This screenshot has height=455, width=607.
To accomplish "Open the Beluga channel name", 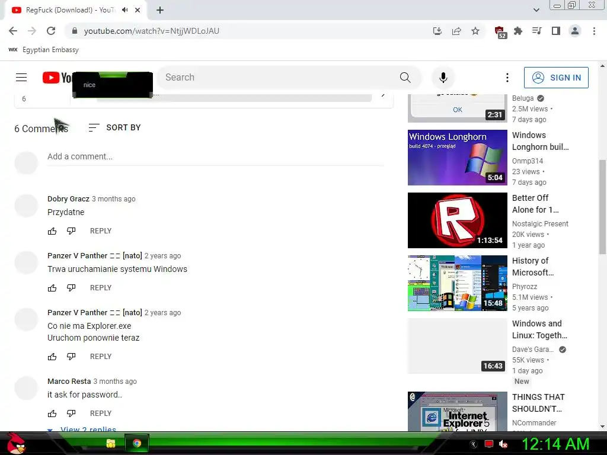I will tap(523, 98).
